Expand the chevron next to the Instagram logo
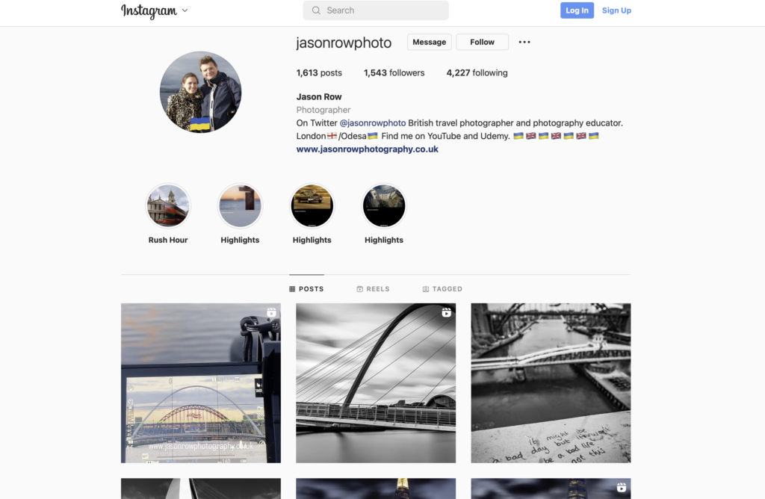Screen dimensions: 765x499 click(x=185, y=10)
